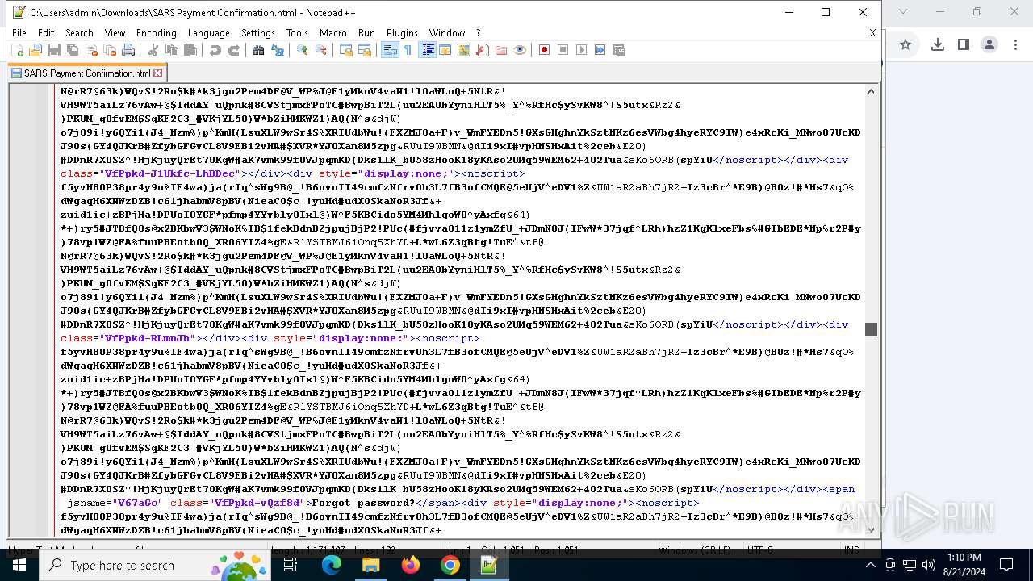Open the Language menu
The width and height of the screenshot is (1033, 581).
tap(209, 33)
